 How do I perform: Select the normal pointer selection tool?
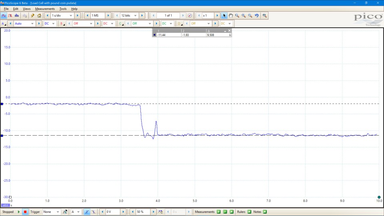click(224, 16)
